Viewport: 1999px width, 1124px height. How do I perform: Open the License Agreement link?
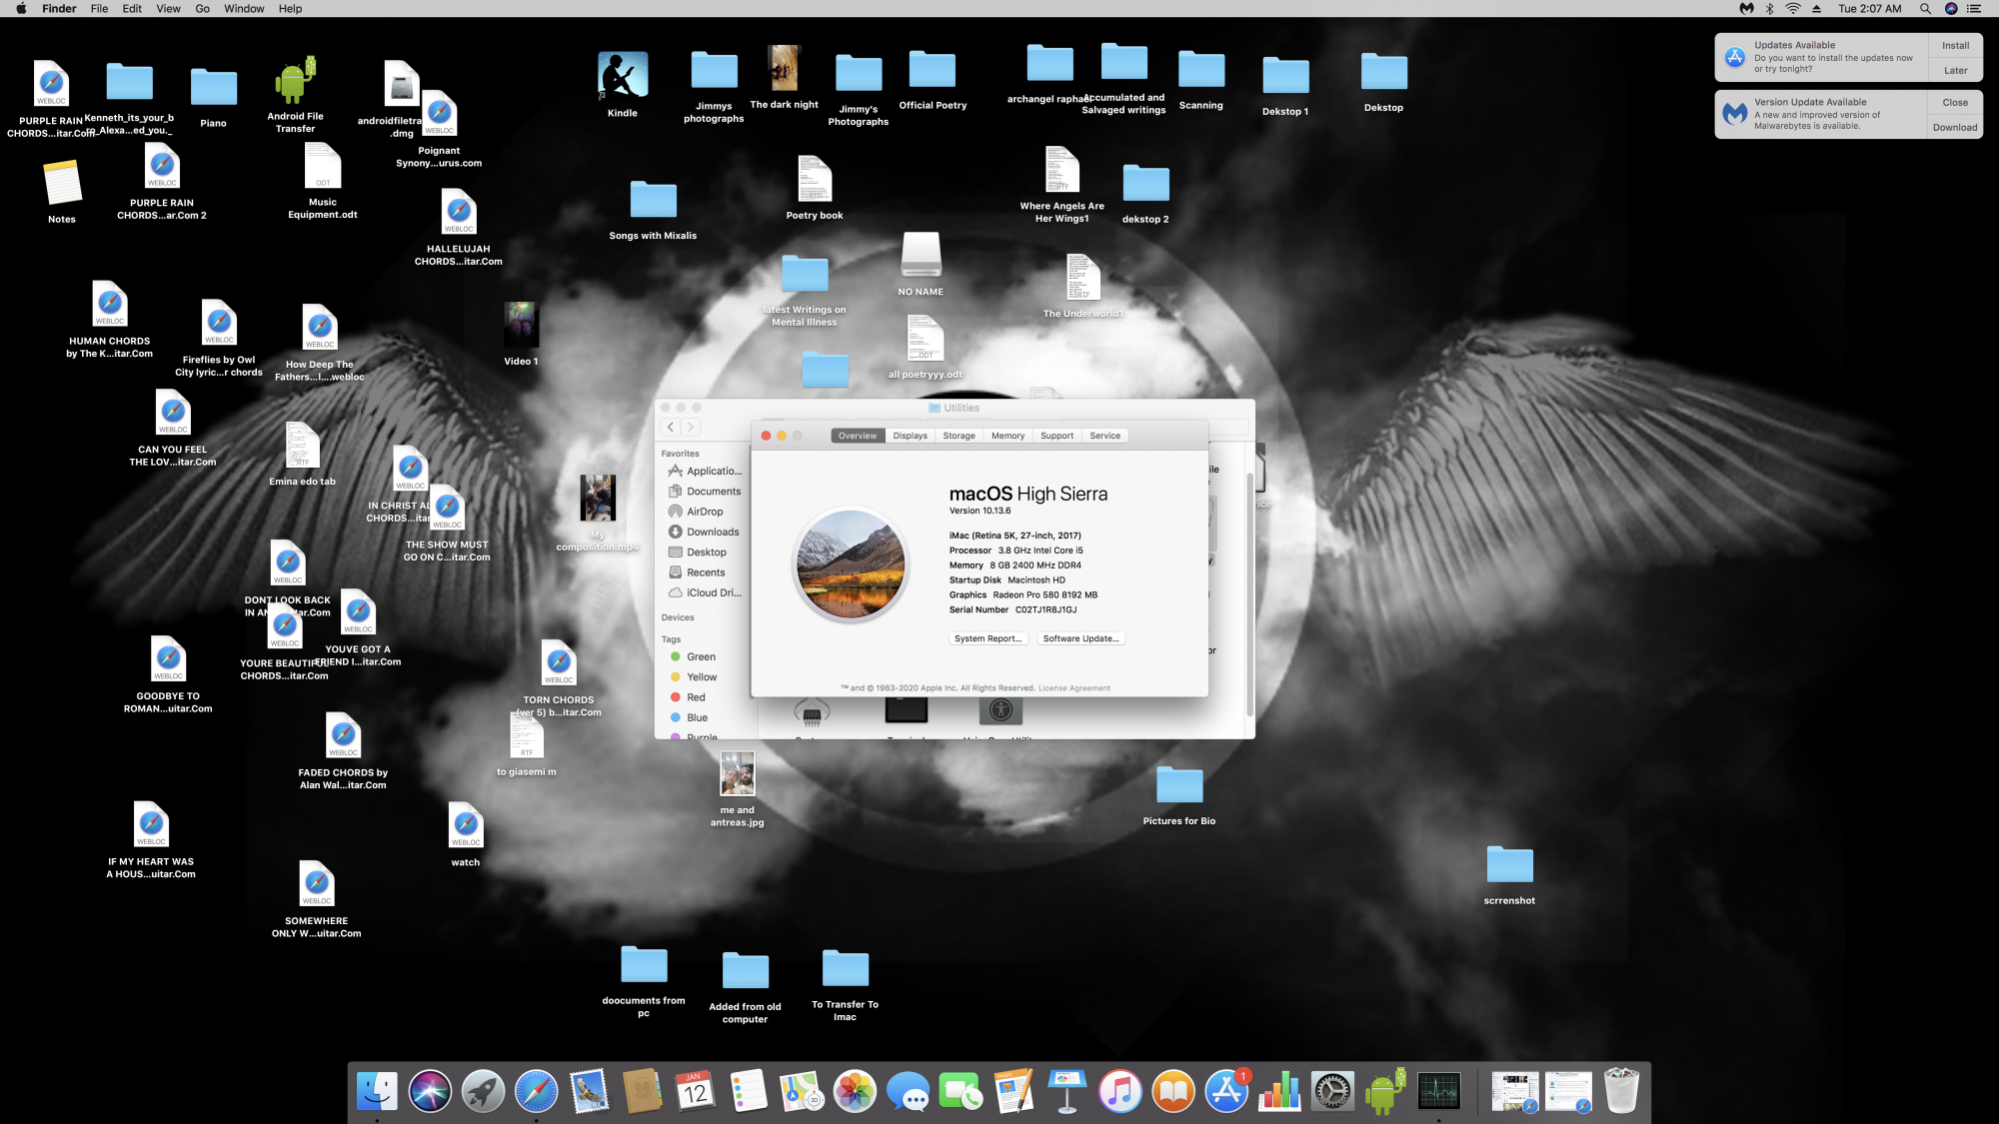1073,688
